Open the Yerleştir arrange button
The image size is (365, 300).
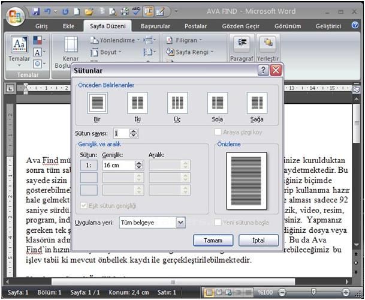click(268, 48)
